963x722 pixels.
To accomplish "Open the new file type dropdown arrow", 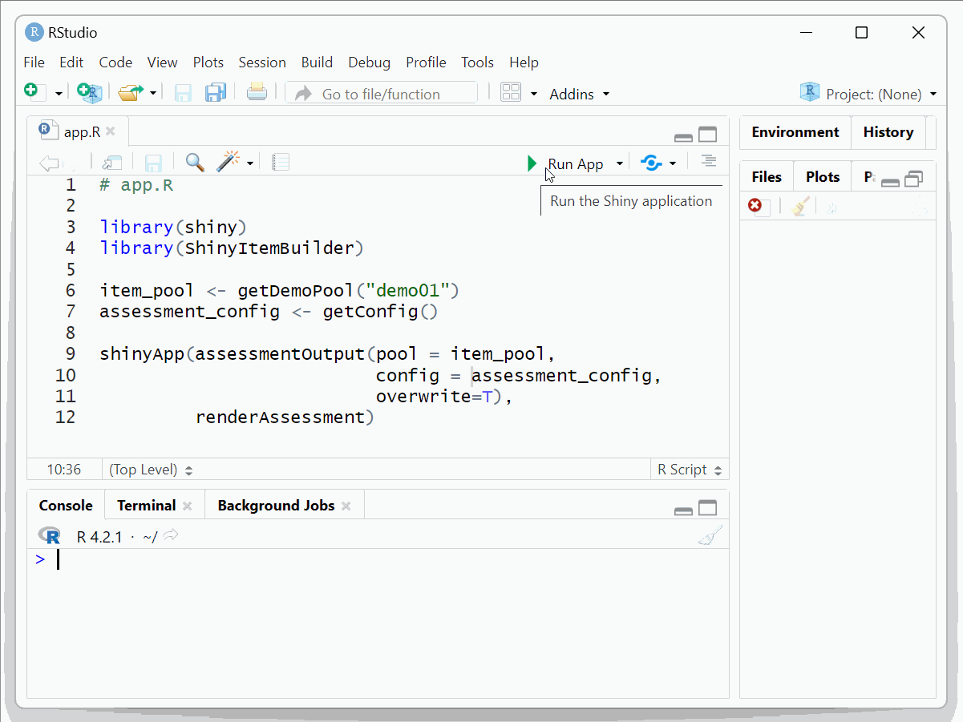I will (59, 94).
